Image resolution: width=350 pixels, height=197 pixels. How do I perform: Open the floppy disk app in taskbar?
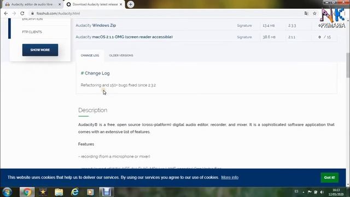[x=107, y=192]
